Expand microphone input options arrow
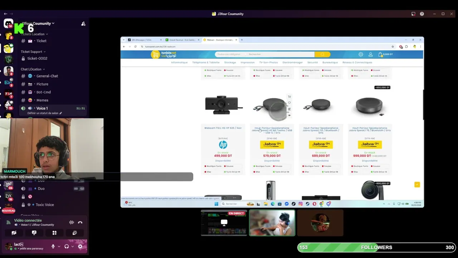Viewport: 458px width, 258px height. (59, 247)
